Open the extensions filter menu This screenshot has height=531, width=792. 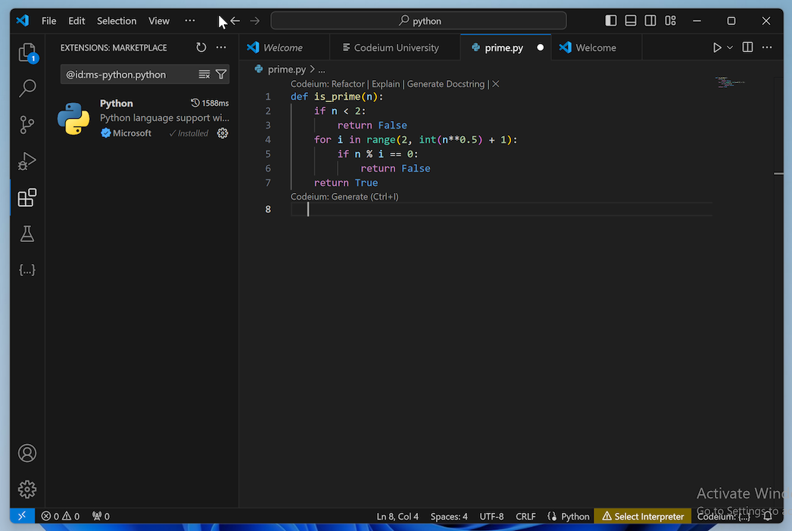click(221, 74)
